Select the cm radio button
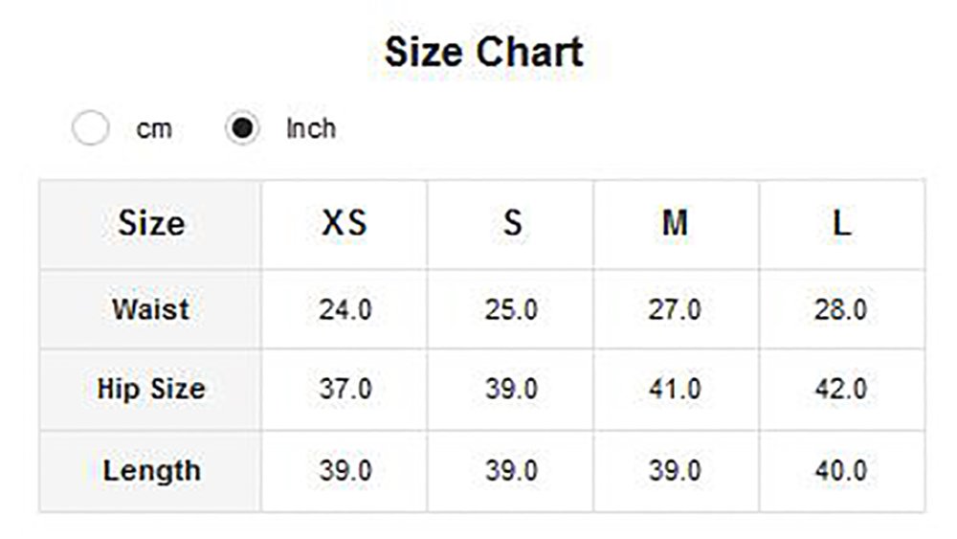 (90, 127)
